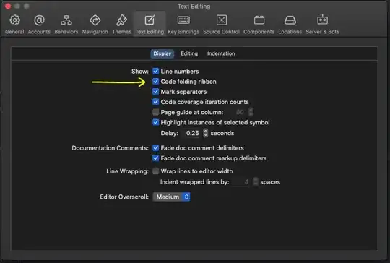Toggle the Code folding ribbon checkbox
The image size is (390, 263).
click(155, 82)
